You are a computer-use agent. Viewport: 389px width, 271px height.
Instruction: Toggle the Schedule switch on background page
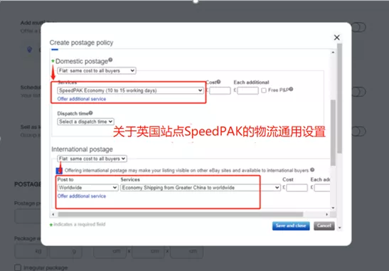[x=358, y=92]
